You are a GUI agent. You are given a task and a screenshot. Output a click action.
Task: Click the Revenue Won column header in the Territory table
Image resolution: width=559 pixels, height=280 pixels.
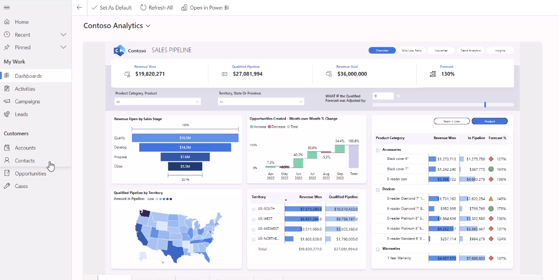click(x=310, y=197)
